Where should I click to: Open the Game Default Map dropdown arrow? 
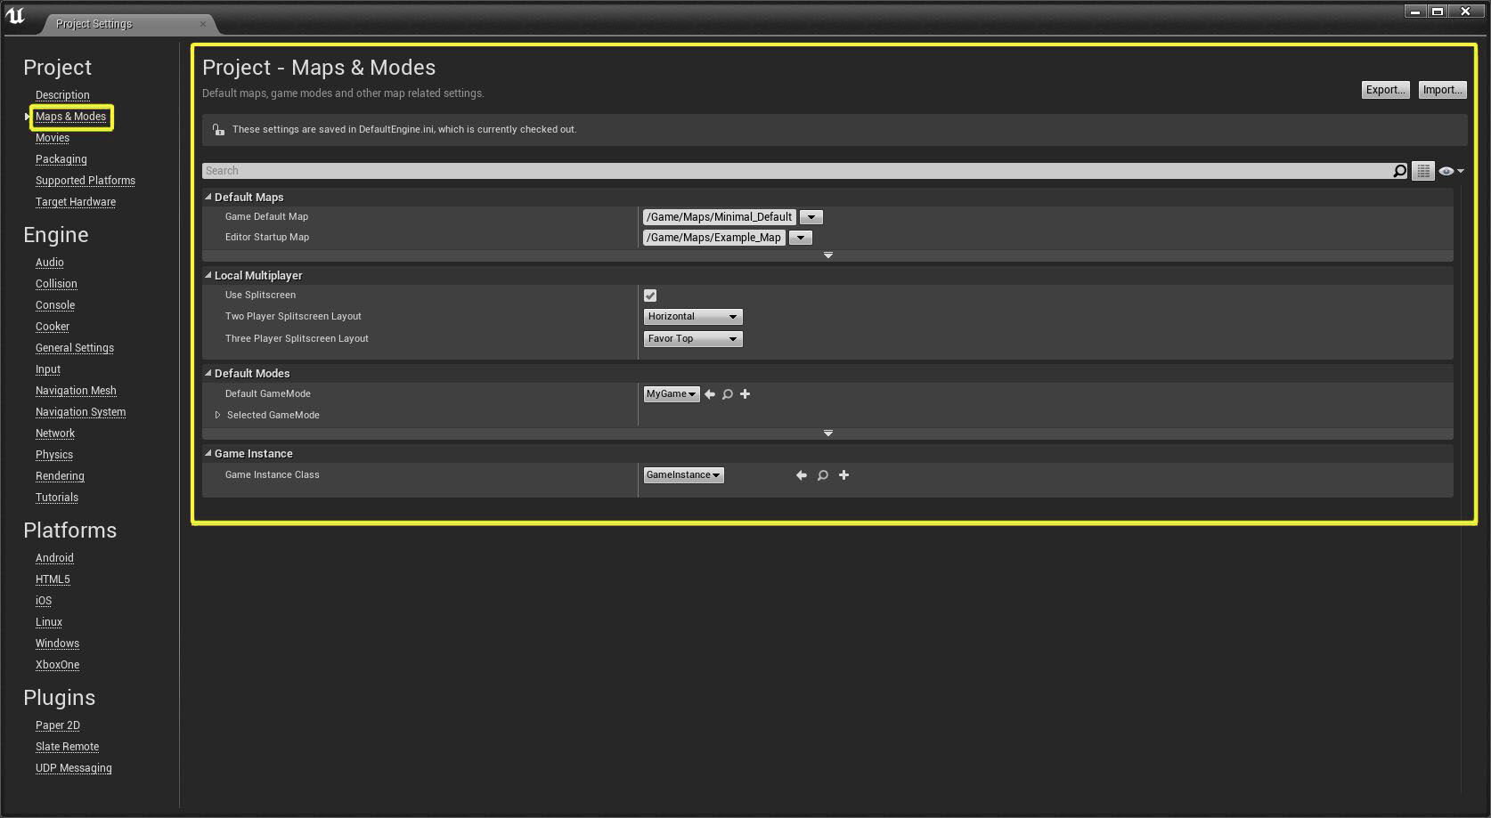point(811,217)
